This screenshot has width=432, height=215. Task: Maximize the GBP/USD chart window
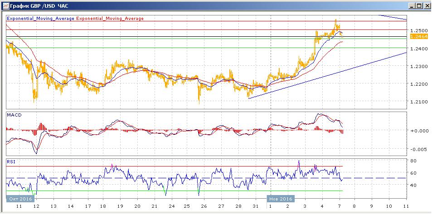coord(419,5)
